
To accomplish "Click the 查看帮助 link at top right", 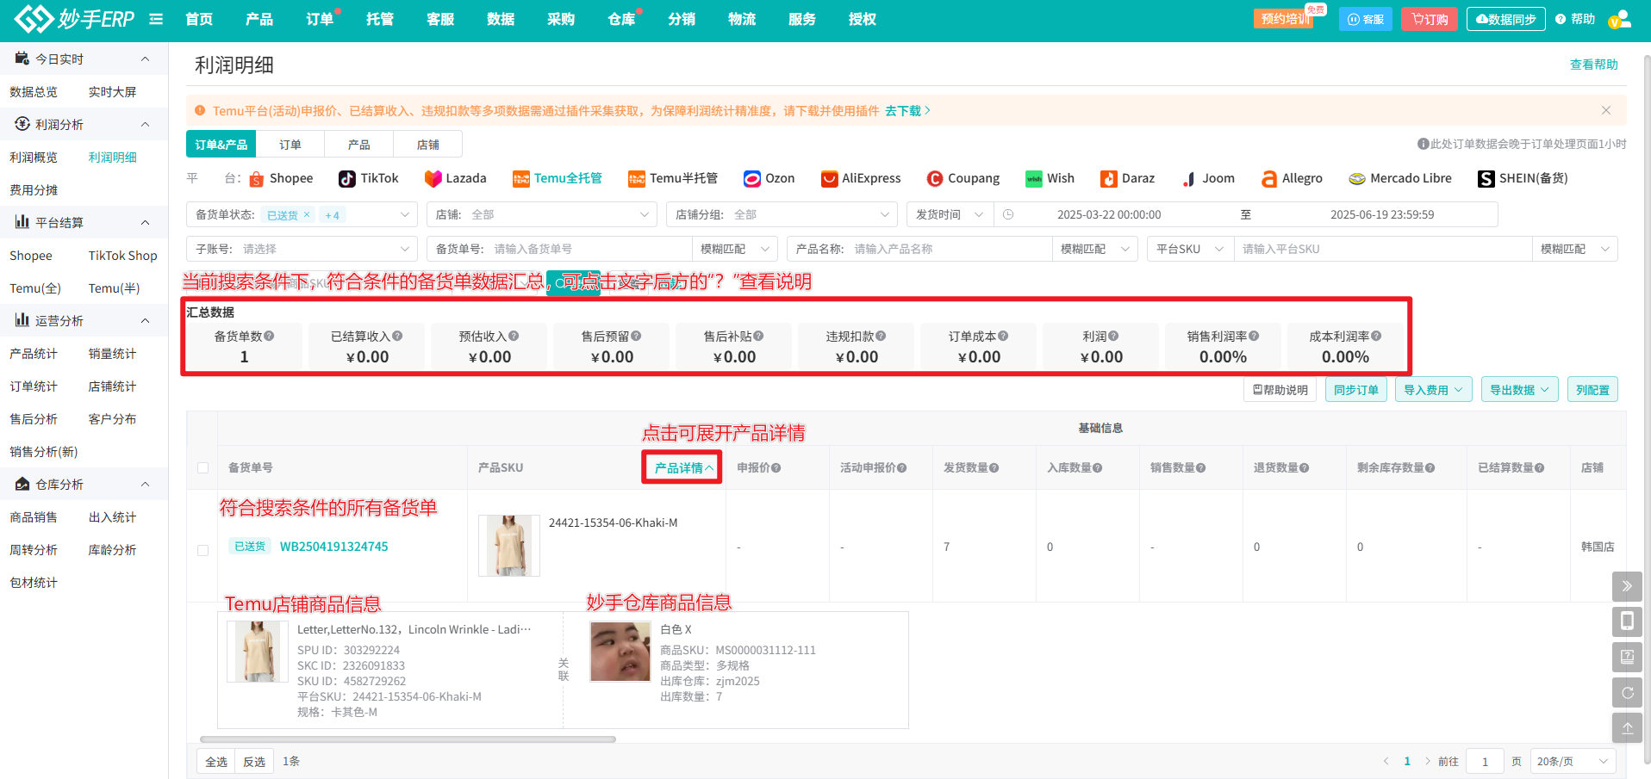I will coord(1593,64).
